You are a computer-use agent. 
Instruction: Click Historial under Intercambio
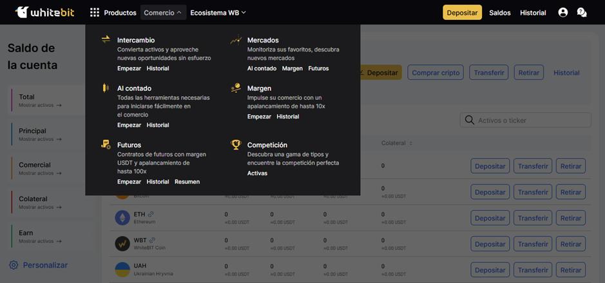click(x=158, y=68)
